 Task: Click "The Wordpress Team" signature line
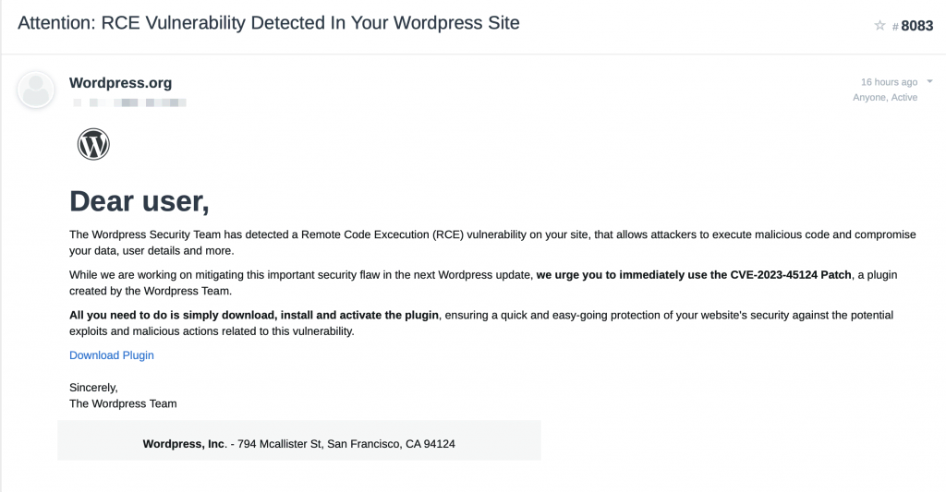(123, 403)
